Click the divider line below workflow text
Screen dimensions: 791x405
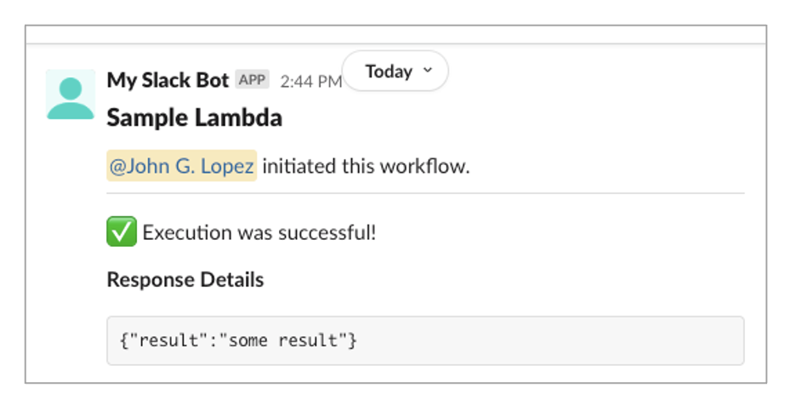pos(425,193)
